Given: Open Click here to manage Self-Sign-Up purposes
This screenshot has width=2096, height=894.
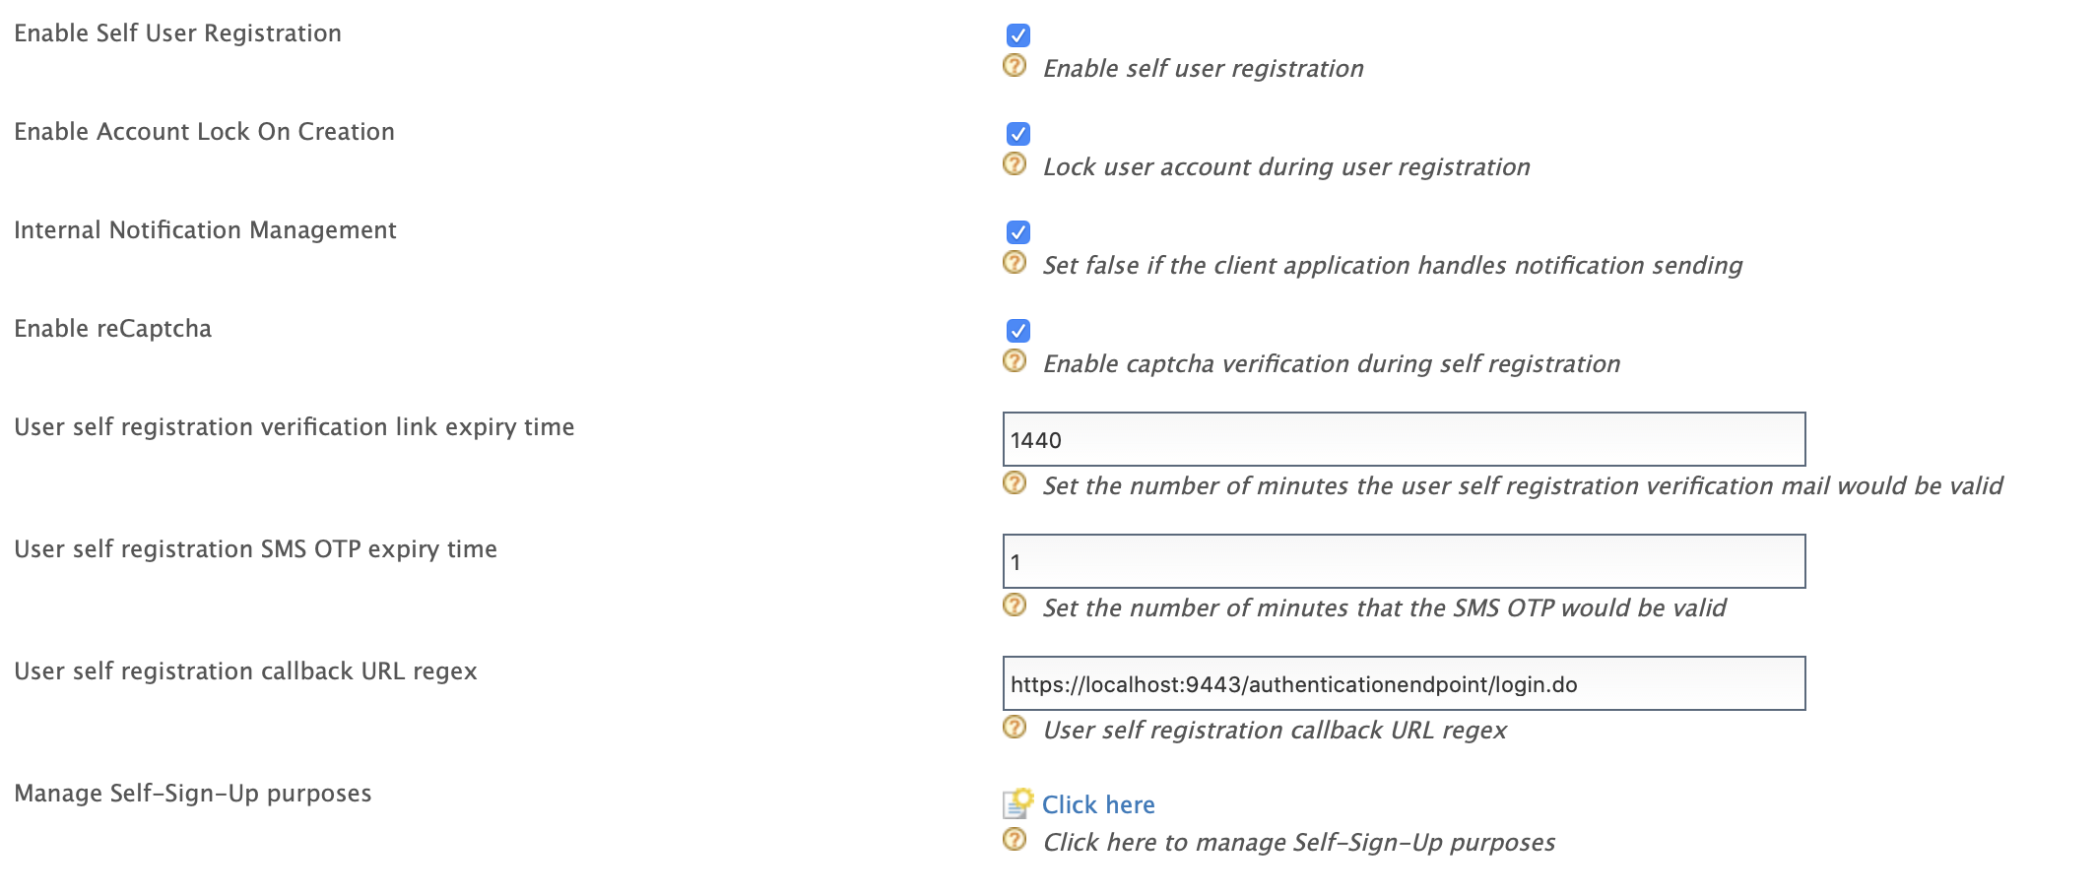Looking at the screenshot, I should point(1097,804).
